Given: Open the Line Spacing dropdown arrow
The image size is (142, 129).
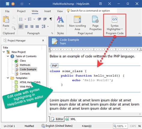Looking at the screenshot, I should (x=48, y=26).
